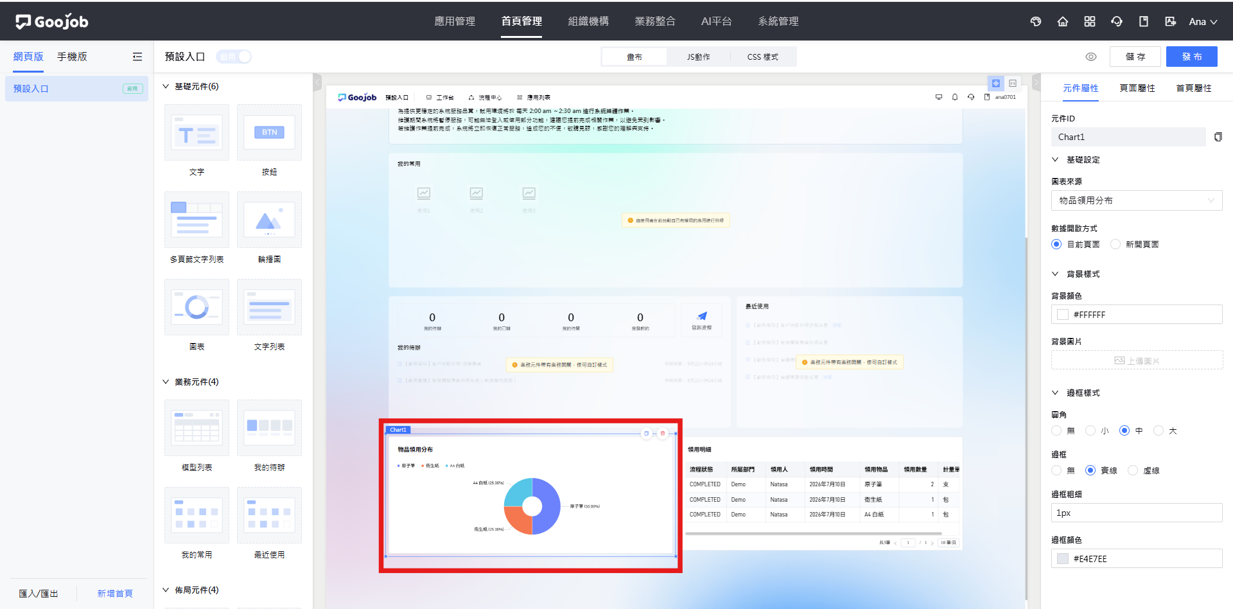This screenshot has width=1233, height=609.
Task: Collapse the right properties panel arrow
Action: click(x=1036, y=82)
